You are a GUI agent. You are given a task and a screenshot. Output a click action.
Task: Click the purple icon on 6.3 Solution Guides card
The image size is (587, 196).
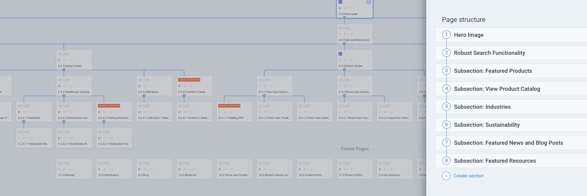[x=340, y=54]
